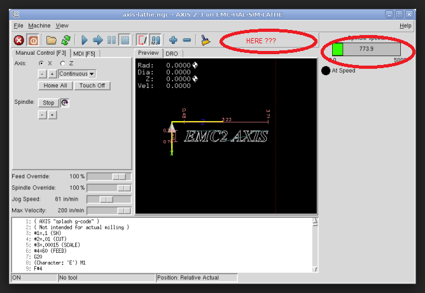Toggle the Machine Power button

[33, 40]
